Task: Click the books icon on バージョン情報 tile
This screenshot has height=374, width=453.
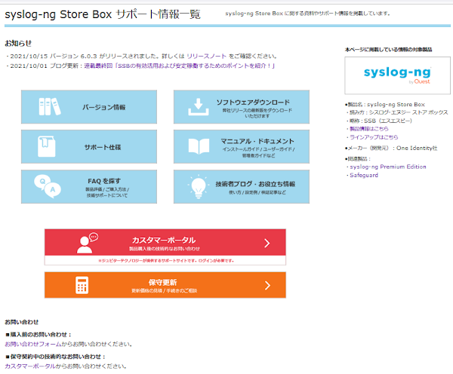Action: point(50,106)
